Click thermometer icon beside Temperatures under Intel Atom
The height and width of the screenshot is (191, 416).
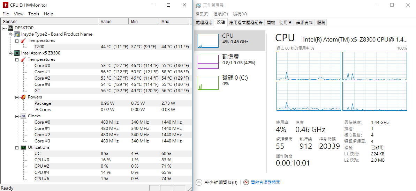click(x=23, y=59)
